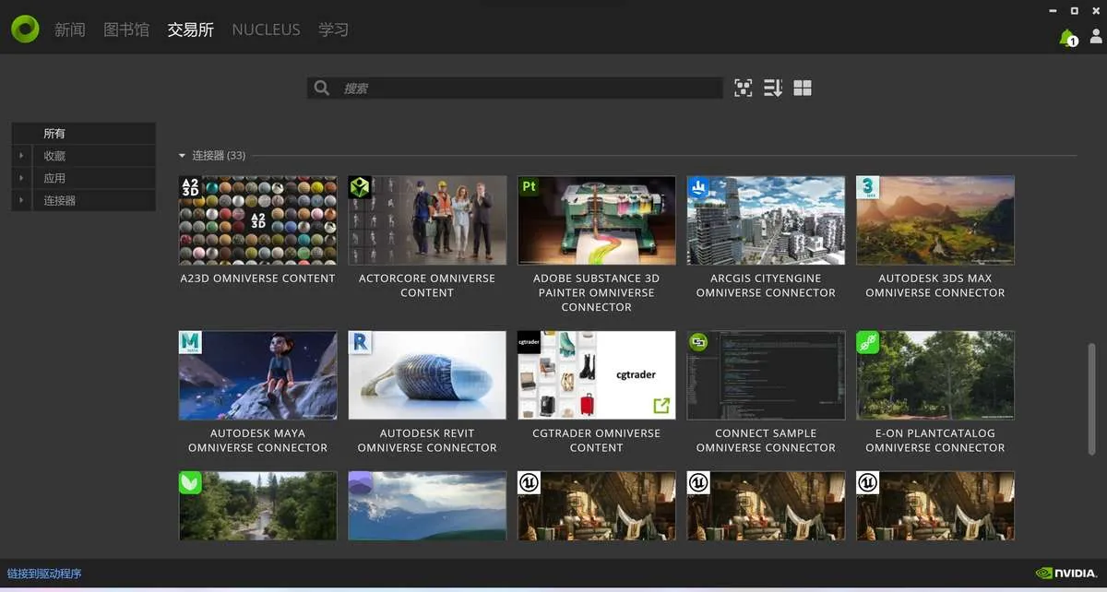The image size is (1107, 592).
Task: Click the Connect Sample badge icon
Action: pyautogui.click(x=698, y=342)
